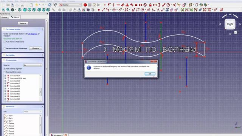Select the trim edge tool
The height and width of the screenshot is (136, 242).
(158, 10)
